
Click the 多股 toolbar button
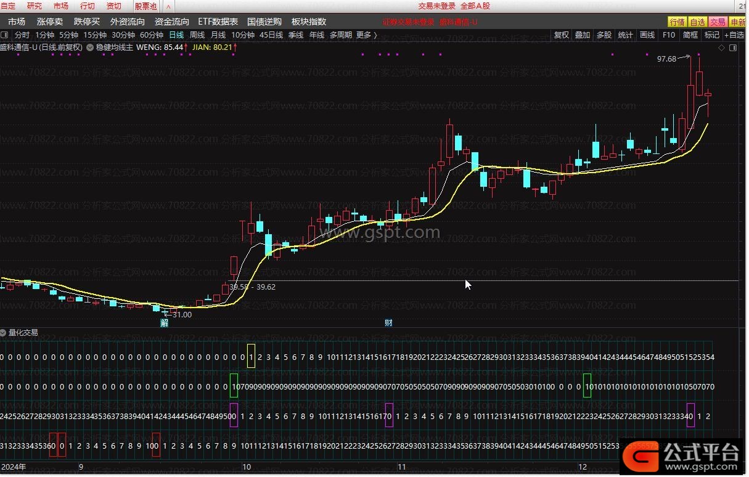pyautogui.click(x=604, y=35)
